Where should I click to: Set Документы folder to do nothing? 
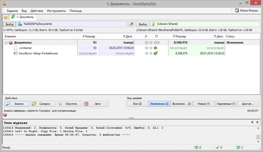coord(151,43)
